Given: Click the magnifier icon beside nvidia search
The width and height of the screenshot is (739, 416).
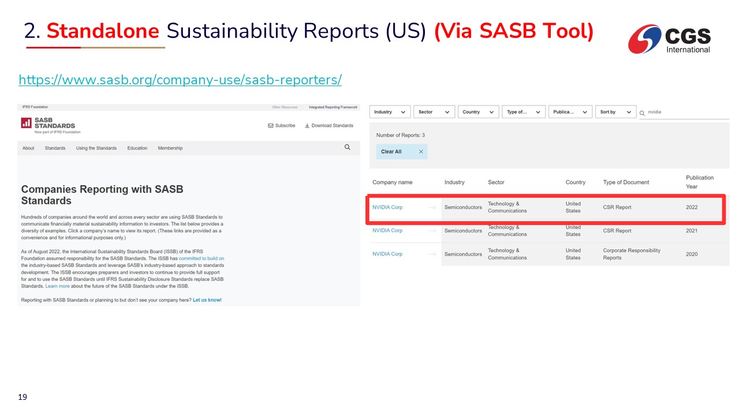Looking at the screenshot, I should coord(642,113).
